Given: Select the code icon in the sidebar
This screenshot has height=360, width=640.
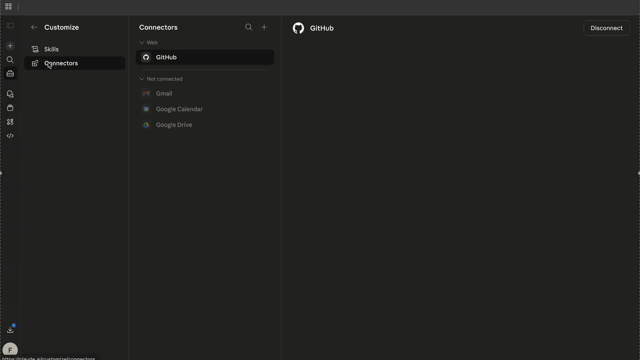Looking at the screenshot, I should click(x=10, y=136).
